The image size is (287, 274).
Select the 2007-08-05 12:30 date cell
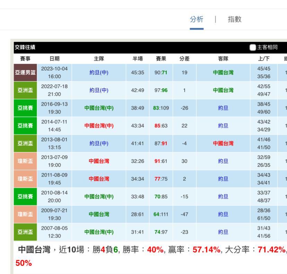54,232
